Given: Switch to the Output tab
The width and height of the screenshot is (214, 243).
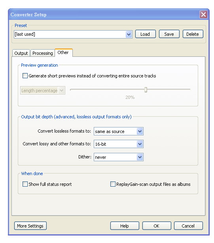Looking at the screenshot, I should point(21,53).
